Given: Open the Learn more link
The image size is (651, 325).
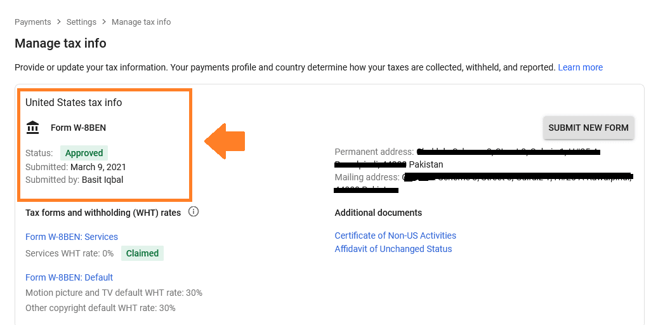Looking at the screenshot, I should pyautogui.click(x=581, y=67).
